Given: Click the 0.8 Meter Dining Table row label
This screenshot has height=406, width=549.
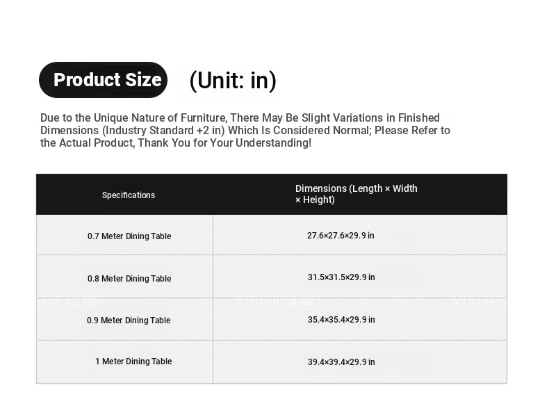Looking at the screenshot, I should pyautogui.click(x=129, y=279).
